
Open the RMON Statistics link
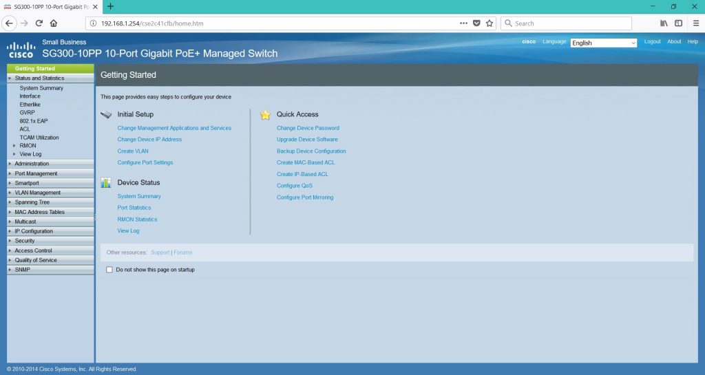(137, 219)
